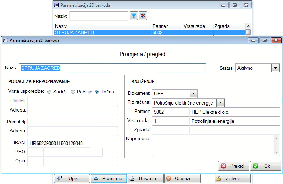Sort by the Vrsta rada column header
Image resolution: width=283 pixels, height=184 pixels.
pyautogui.click(x=198, y=26)
